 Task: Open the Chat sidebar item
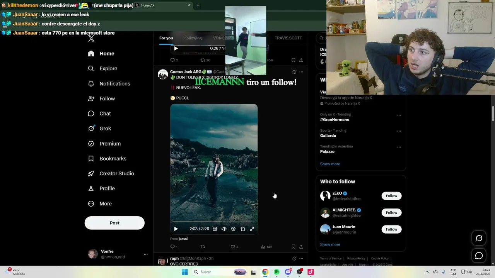coord(100,114)
